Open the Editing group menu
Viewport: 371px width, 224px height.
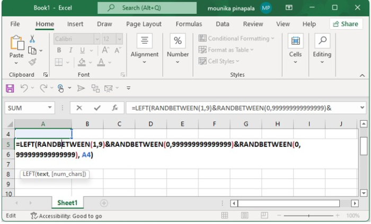(x=322, y=49)
